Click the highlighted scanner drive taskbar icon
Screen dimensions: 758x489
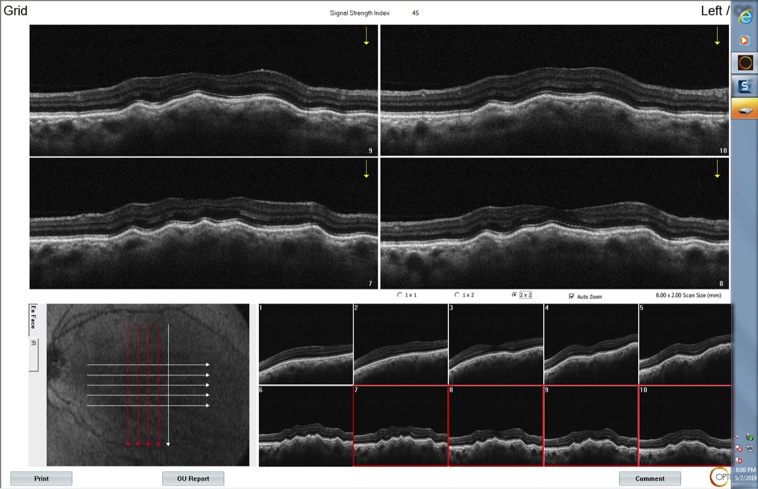(745, 109)
